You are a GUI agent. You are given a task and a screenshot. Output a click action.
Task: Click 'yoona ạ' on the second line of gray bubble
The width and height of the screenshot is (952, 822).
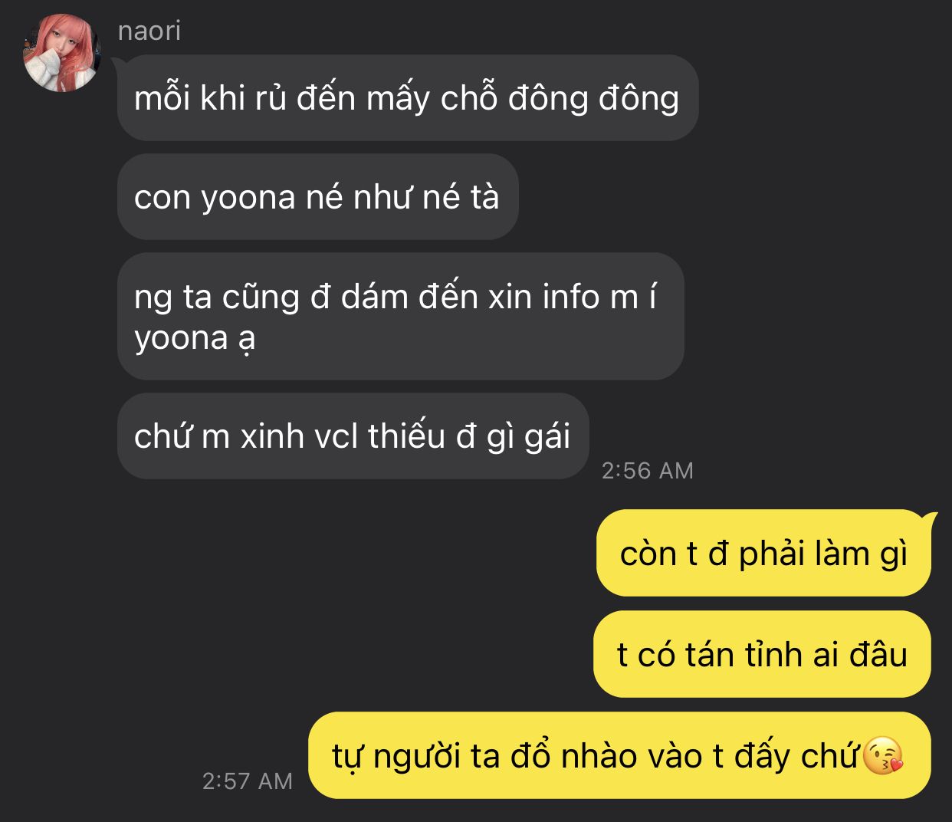point(195,339)
